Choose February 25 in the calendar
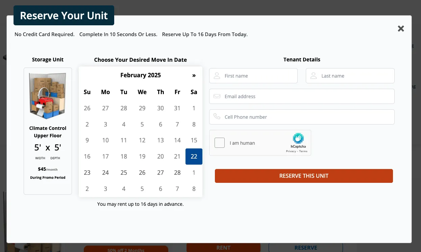The width and height of the screenshot is (421, 252). coord(124,173)
